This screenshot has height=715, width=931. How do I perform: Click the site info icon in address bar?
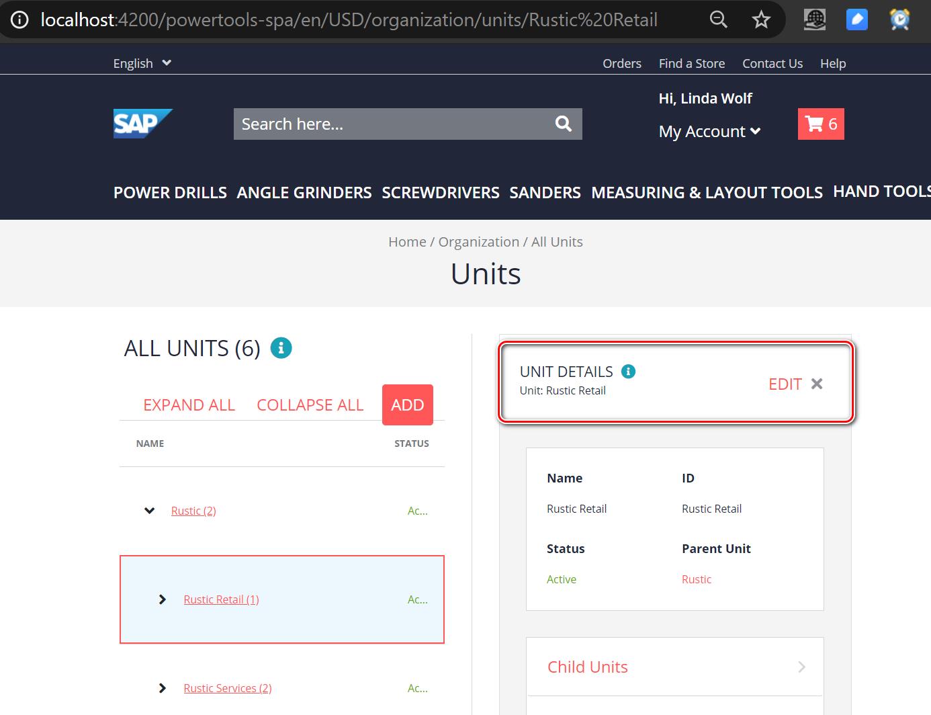pyautogui.click(x=20, y=20)
